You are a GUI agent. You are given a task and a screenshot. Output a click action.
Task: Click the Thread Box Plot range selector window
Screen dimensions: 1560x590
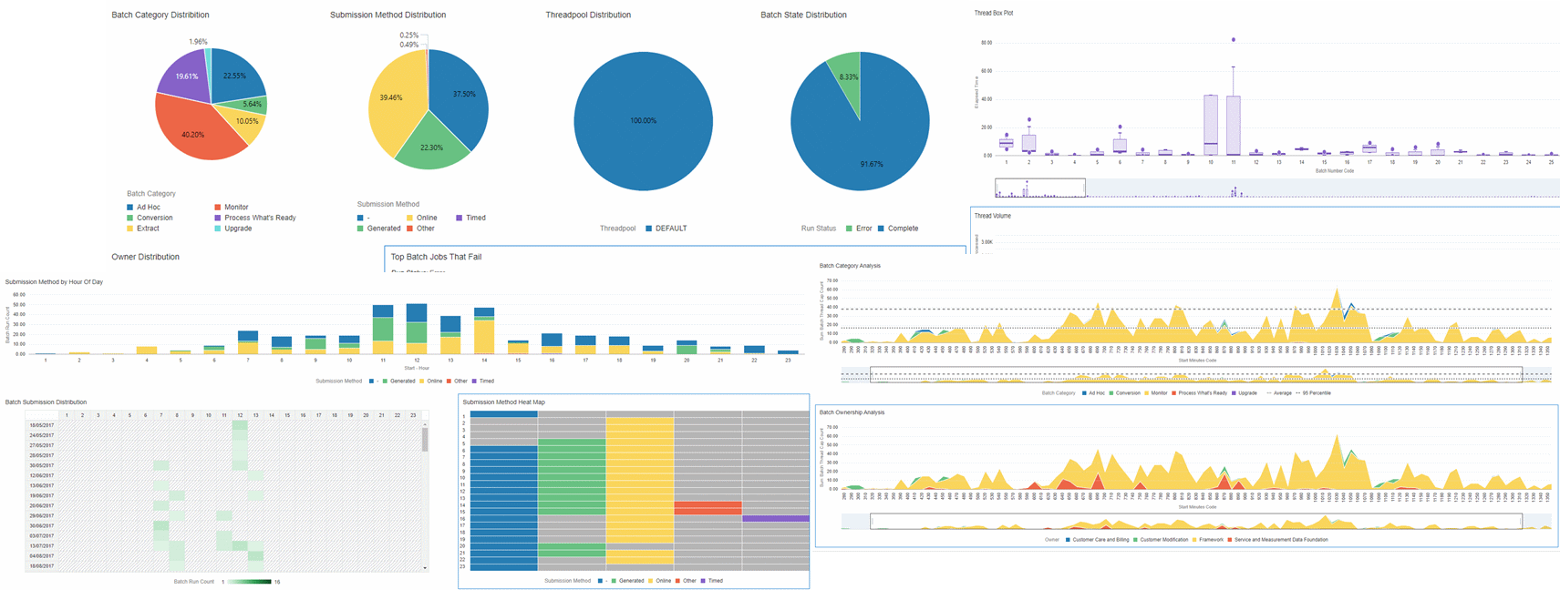pyautogui.click(x=1040, y=188)
